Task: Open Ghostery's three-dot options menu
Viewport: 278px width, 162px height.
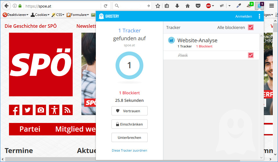Action: pos(259,16)
